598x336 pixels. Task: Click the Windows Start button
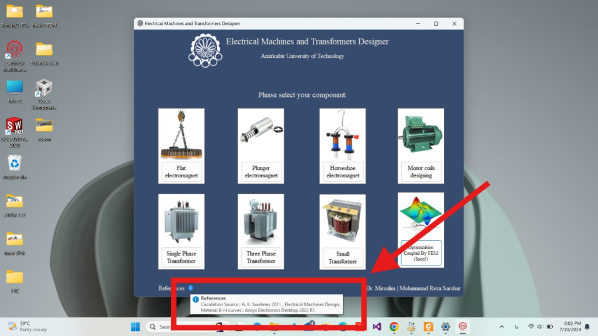(135, 327)
